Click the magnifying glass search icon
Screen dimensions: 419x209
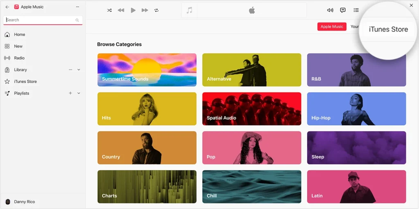coord(77,20)
